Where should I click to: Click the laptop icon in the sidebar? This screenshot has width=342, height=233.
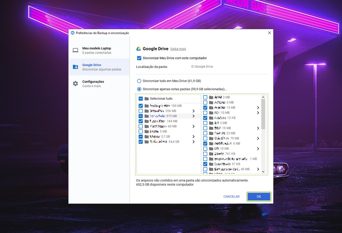pos(75,50)
